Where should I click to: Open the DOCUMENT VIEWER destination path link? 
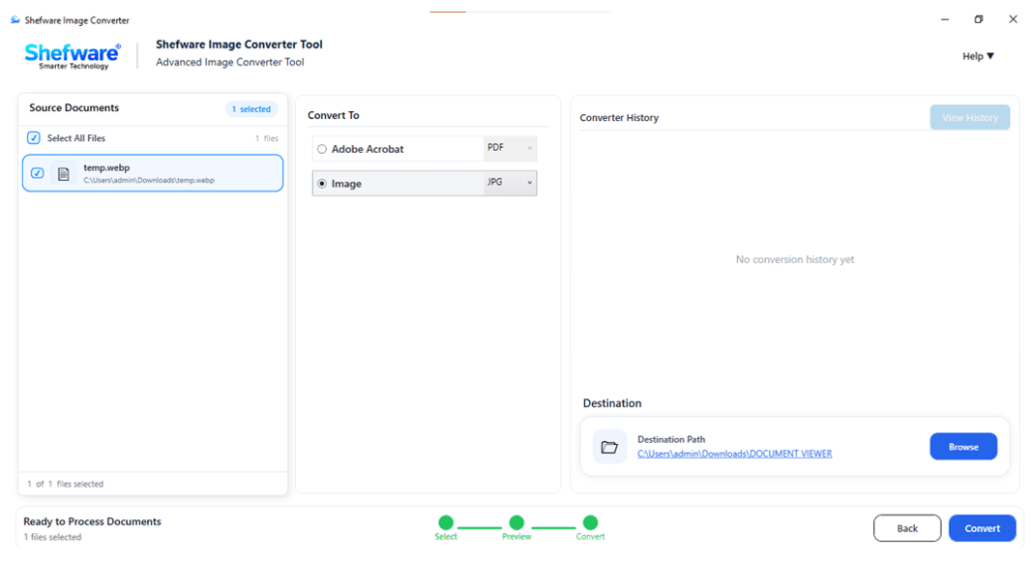(734, 454)
